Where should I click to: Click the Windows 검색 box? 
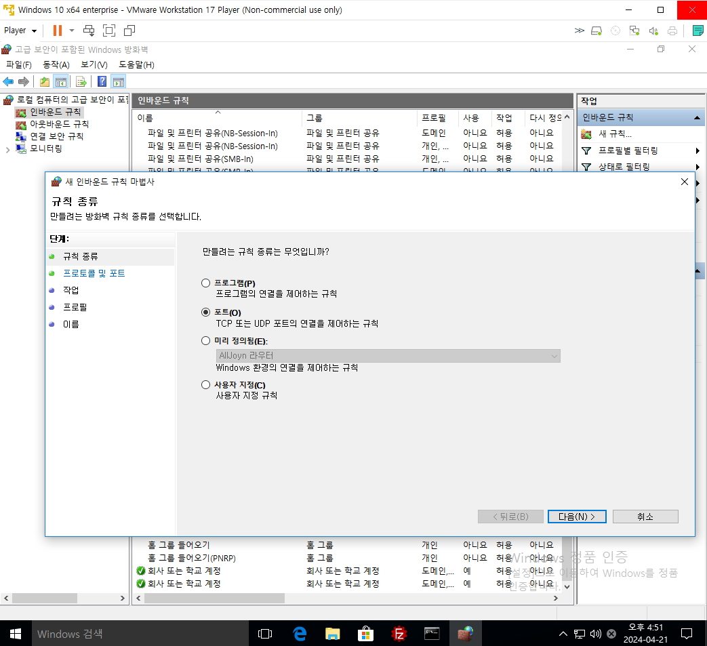click(140, 633)
